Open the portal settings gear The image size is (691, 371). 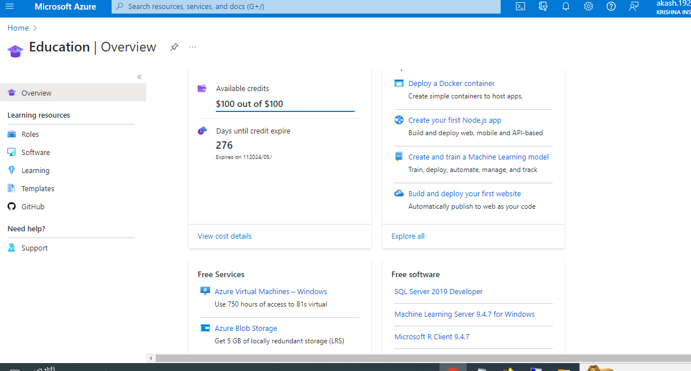(x=588, y=7)
